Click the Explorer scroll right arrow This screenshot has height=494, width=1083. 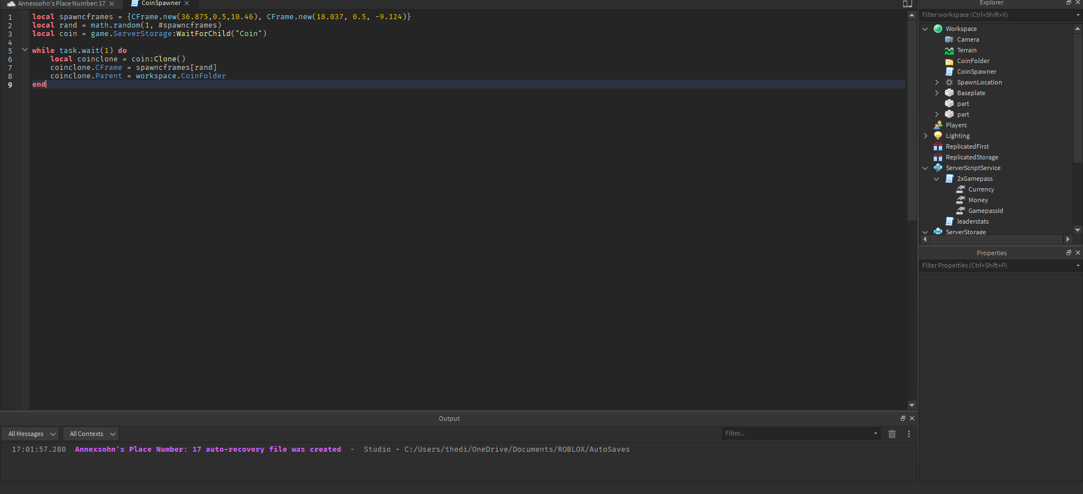tap(1068, 239)
